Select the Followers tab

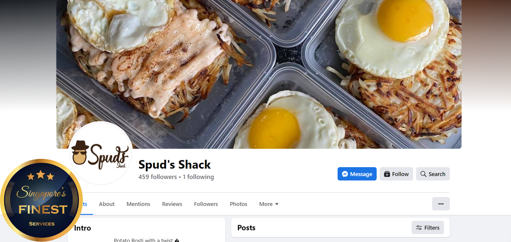pyautogui.click(x=206, y=204)
